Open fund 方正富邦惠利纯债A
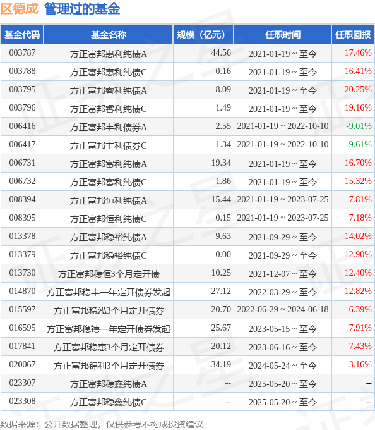This screenshot has width=375, height=430. (x=109, y=54)
